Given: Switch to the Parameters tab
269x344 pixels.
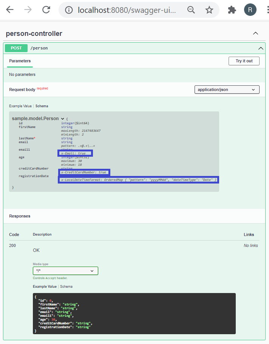Looking at the screenshot, I should (x=20, y=61).
